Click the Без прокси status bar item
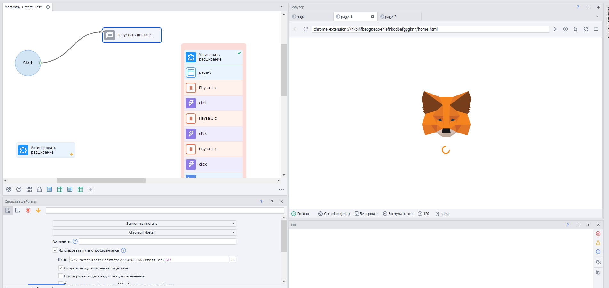This screenshot has width=609, height=288. [x=366, y=214]
